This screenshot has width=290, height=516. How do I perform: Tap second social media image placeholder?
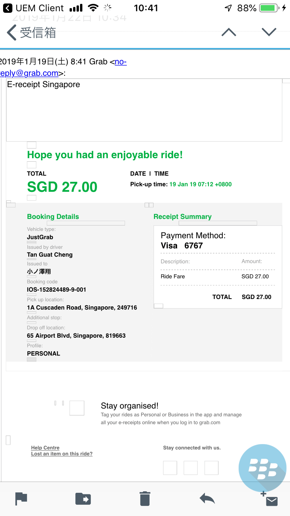click(191, 468)
